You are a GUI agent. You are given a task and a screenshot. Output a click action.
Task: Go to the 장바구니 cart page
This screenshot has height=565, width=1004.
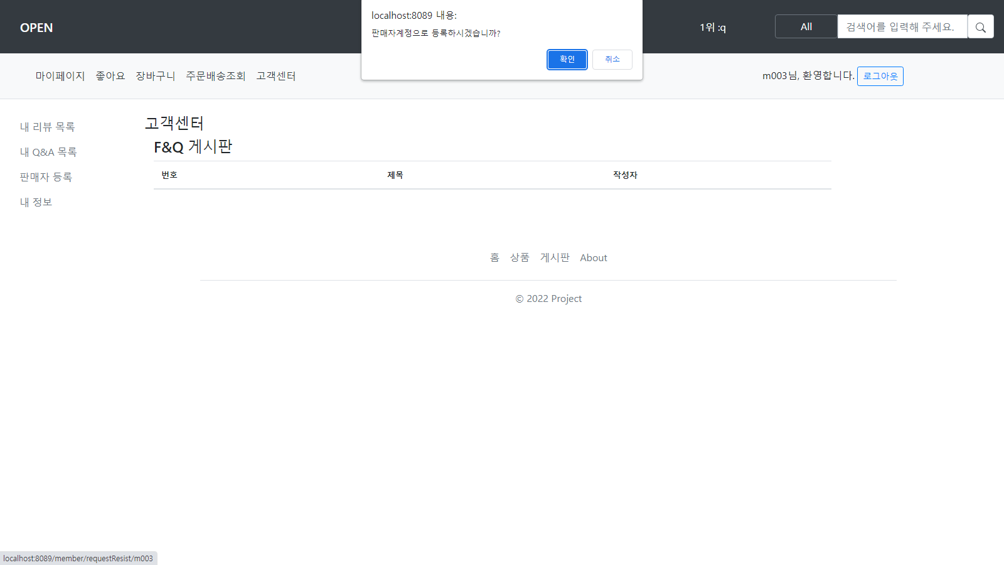155,75
